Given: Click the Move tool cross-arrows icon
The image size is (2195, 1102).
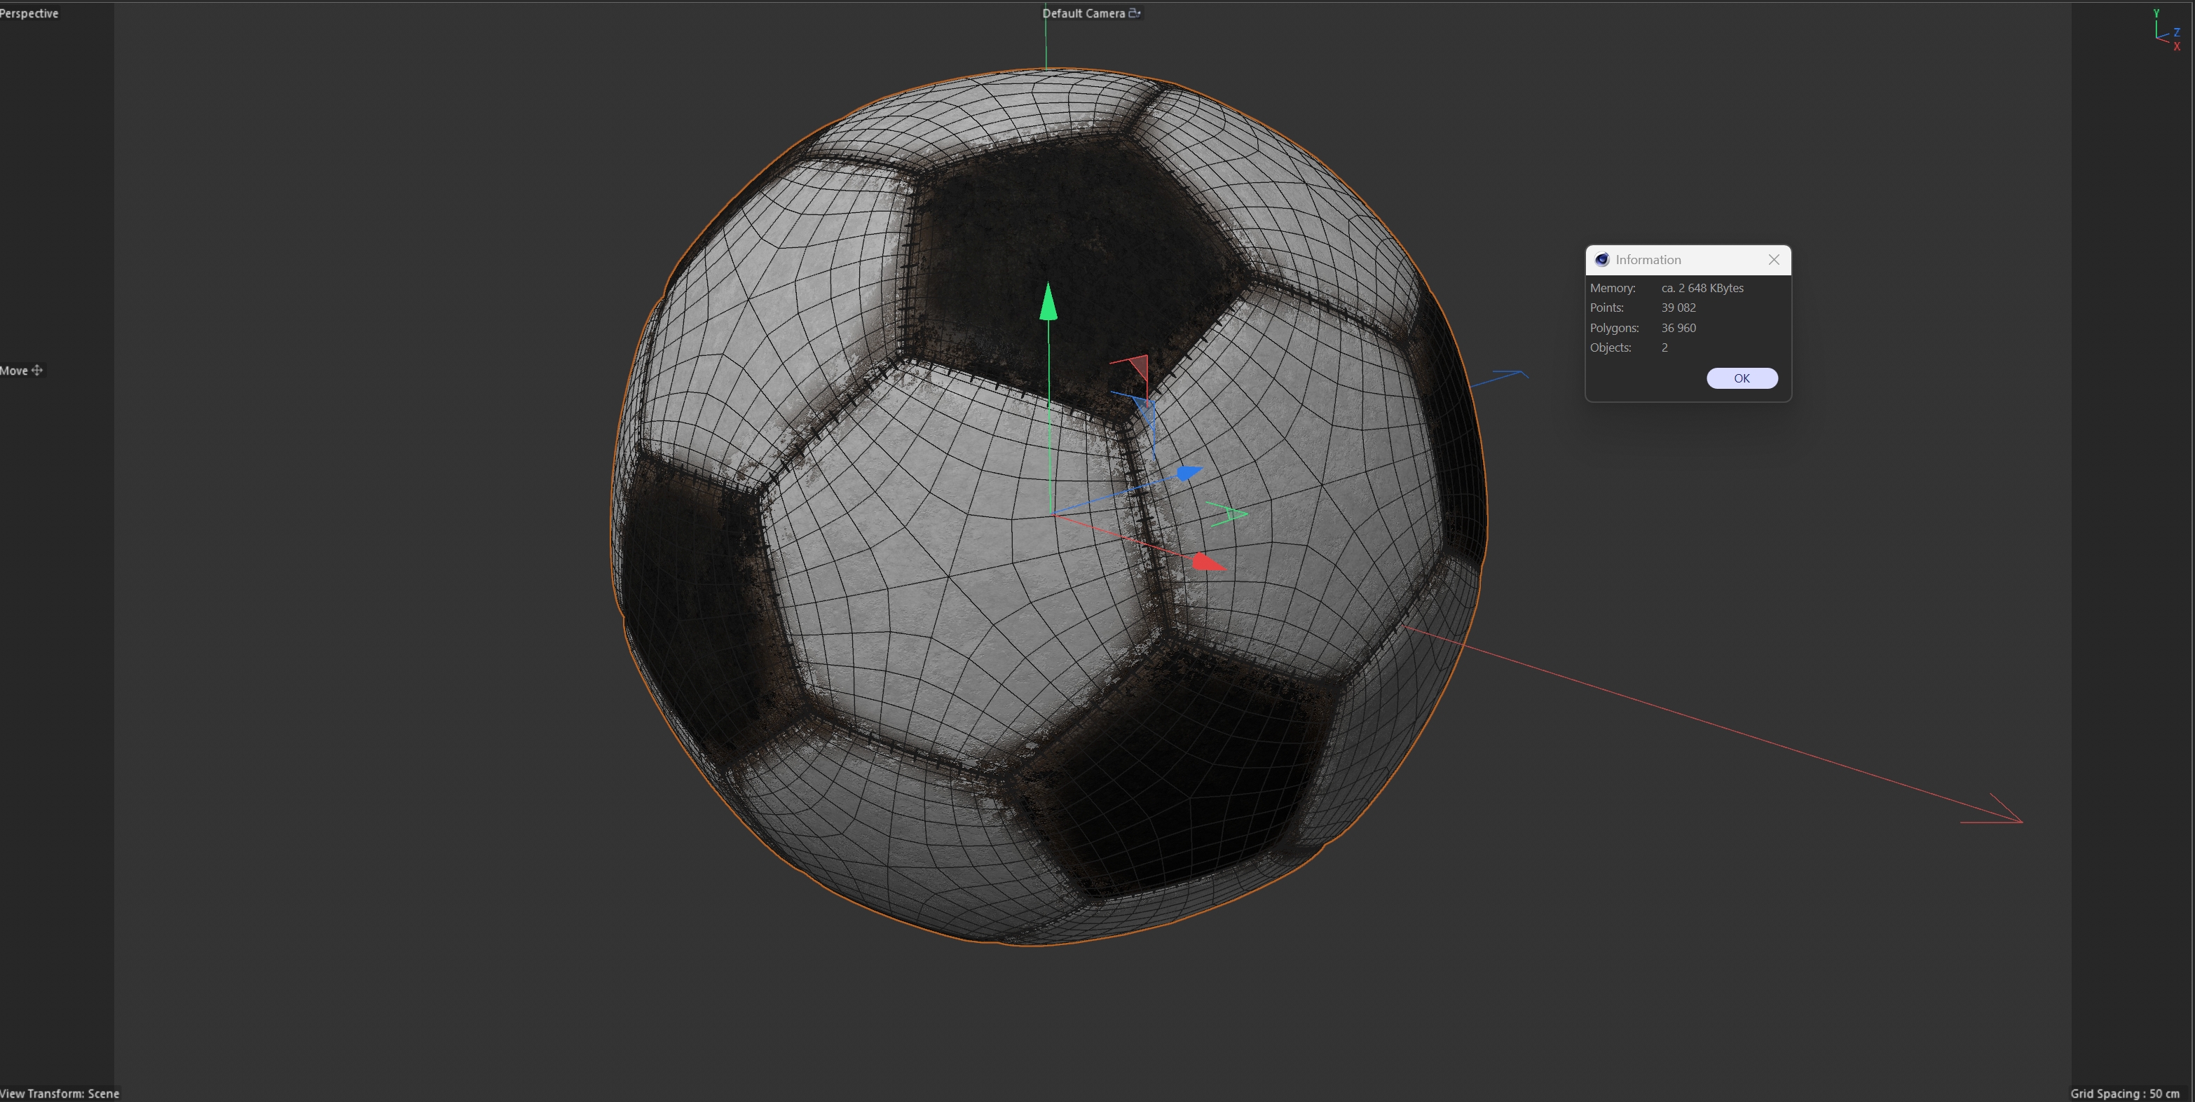Looking at the screenshot, I should point(36,371).
